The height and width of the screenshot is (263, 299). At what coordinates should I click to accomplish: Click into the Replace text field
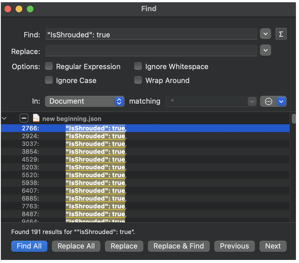point(151,51)
